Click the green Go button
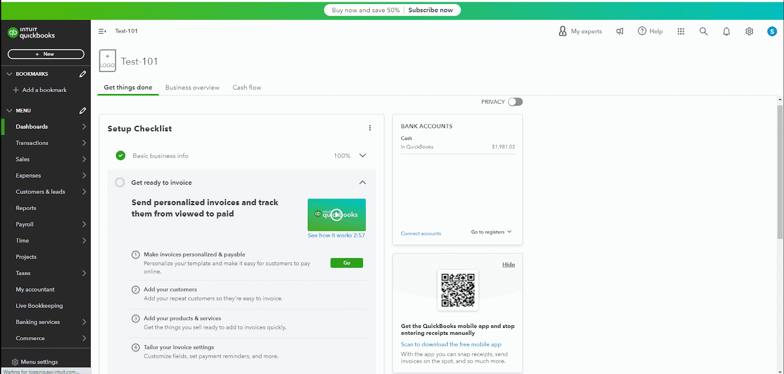The height and width of the screenshot is (374, 784). click(x=346, y=263)
